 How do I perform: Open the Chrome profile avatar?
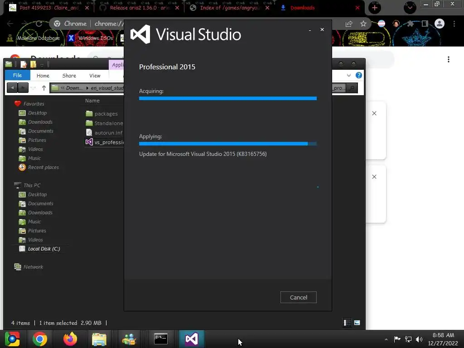(x=440, y=24)
